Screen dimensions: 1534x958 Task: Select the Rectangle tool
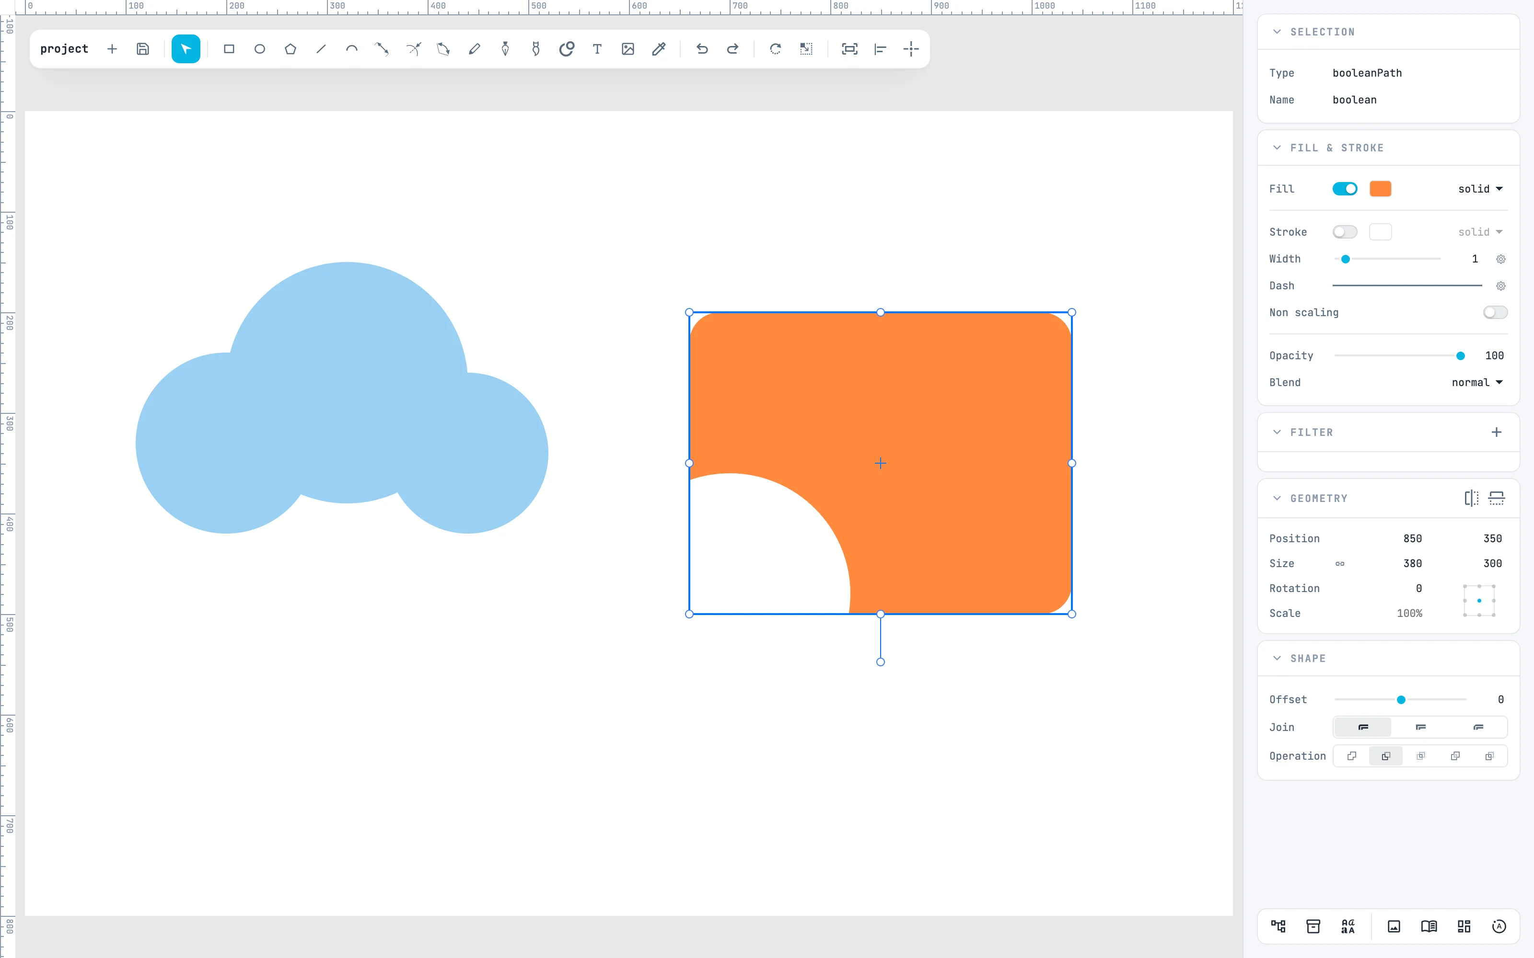(x=229, y=49)
